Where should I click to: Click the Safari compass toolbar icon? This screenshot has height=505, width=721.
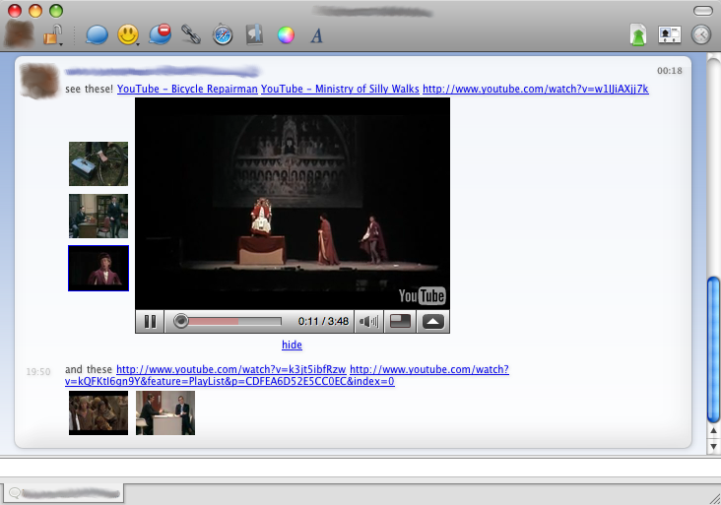tap(223, 34)
